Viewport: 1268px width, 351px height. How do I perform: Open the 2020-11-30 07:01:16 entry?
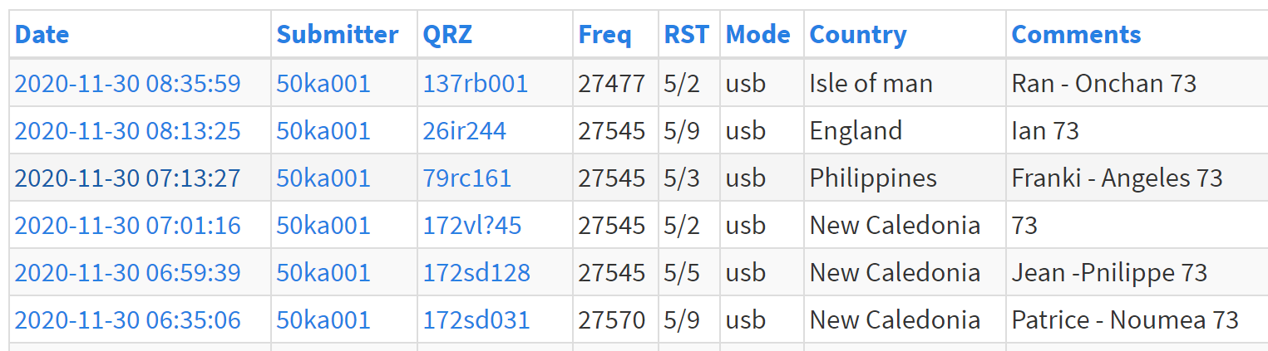pos(127,225)
